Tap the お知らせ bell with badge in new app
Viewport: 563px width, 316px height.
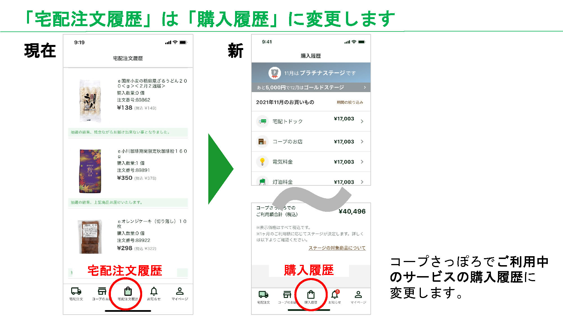pos(335,294)
